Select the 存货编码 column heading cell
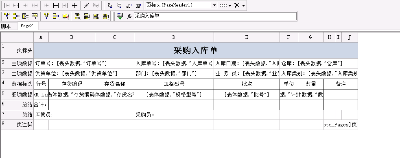Screen dimensions: 400x158 pos(72,84)
